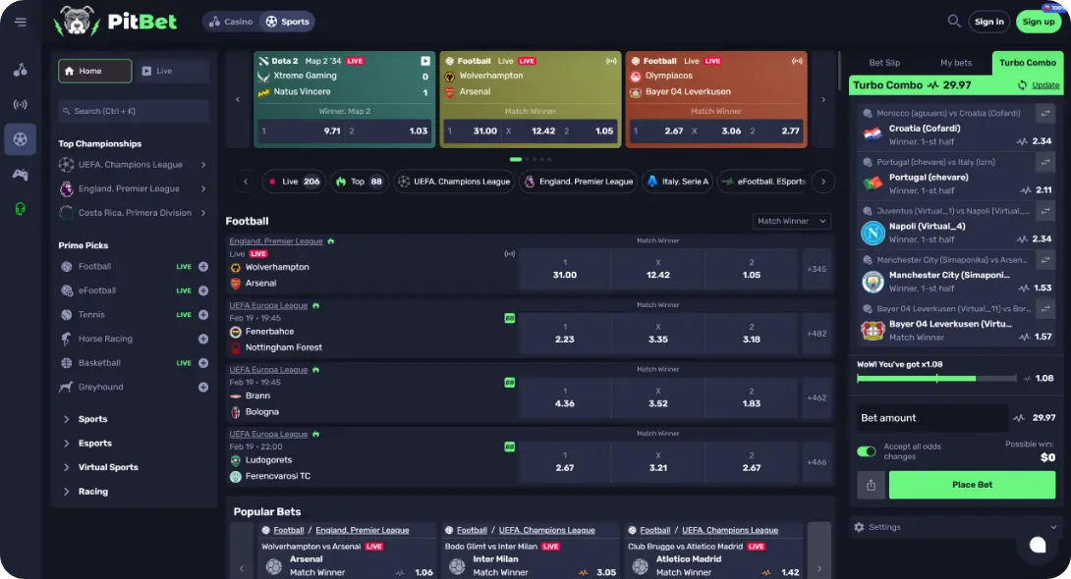
Task: Select the England. Premier League filter chip
Action: (579, 182)
